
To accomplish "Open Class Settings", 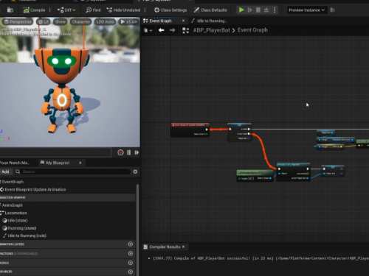I will coord(170,10).
